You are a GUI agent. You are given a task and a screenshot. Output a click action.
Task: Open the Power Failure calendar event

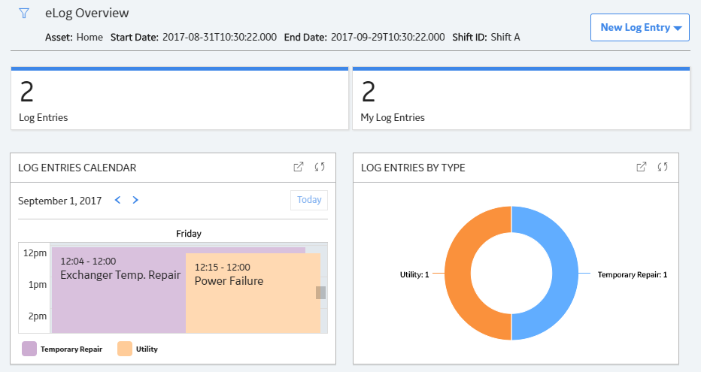pos(253,293)
